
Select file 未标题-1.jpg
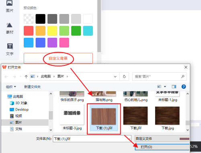click(x=168, y=97)
